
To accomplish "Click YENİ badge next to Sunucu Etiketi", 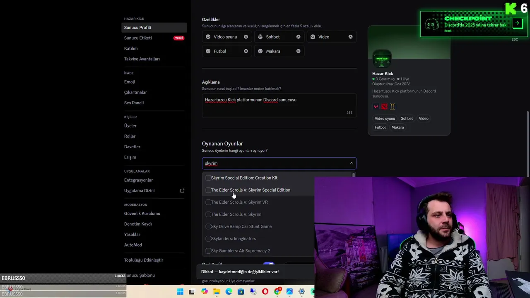I will click(178, 38).
